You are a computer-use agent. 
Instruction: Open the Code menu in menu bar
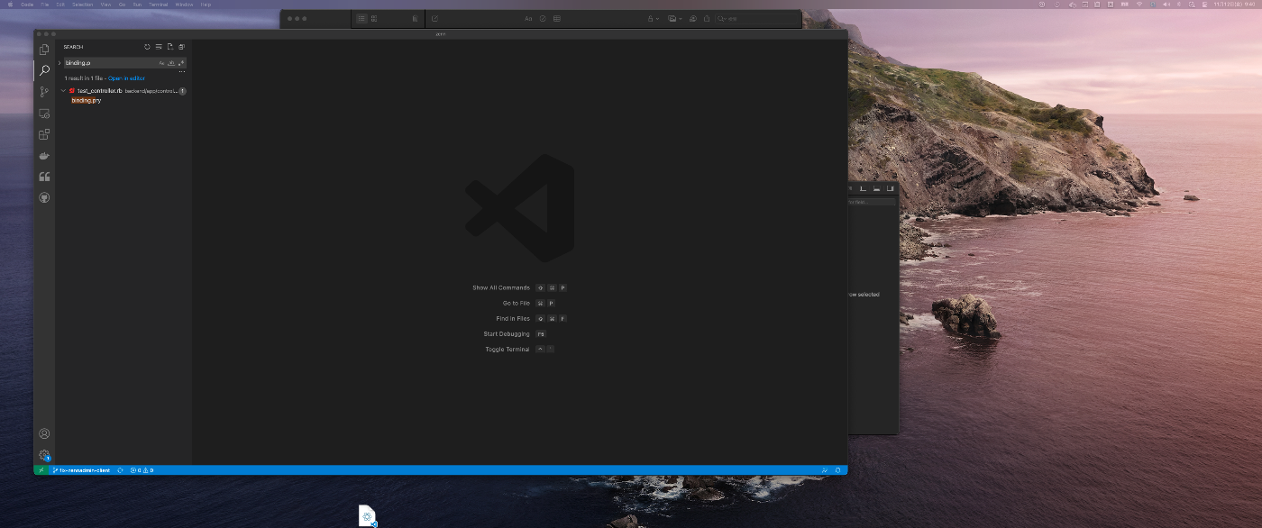(x=27, y=5)
